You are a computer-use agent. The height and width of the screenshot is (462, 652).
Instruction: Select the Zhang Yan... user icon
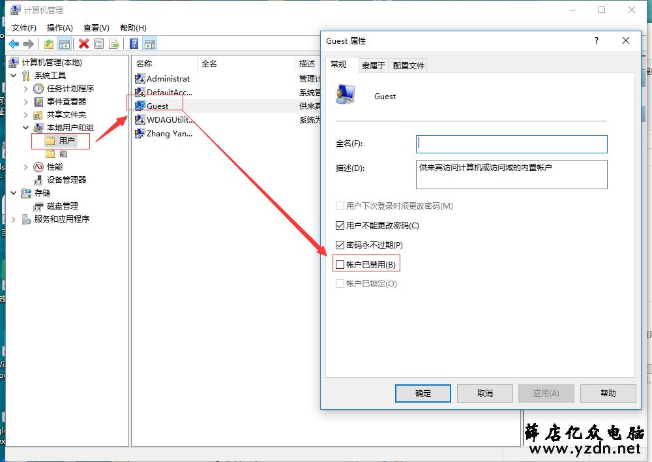coord(140,133)
